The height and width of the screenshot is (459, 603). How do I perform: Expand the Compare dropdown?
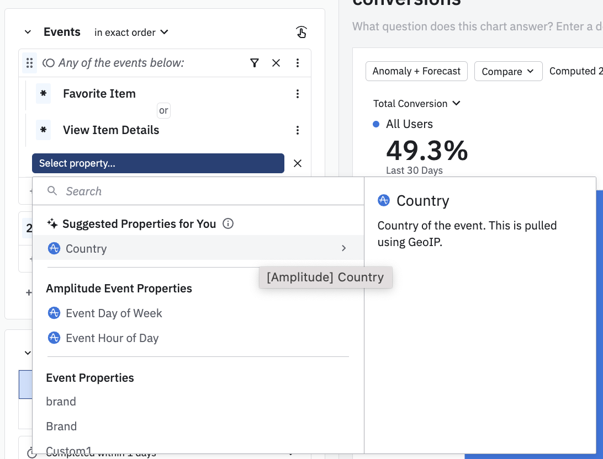(x=507, y=71)
